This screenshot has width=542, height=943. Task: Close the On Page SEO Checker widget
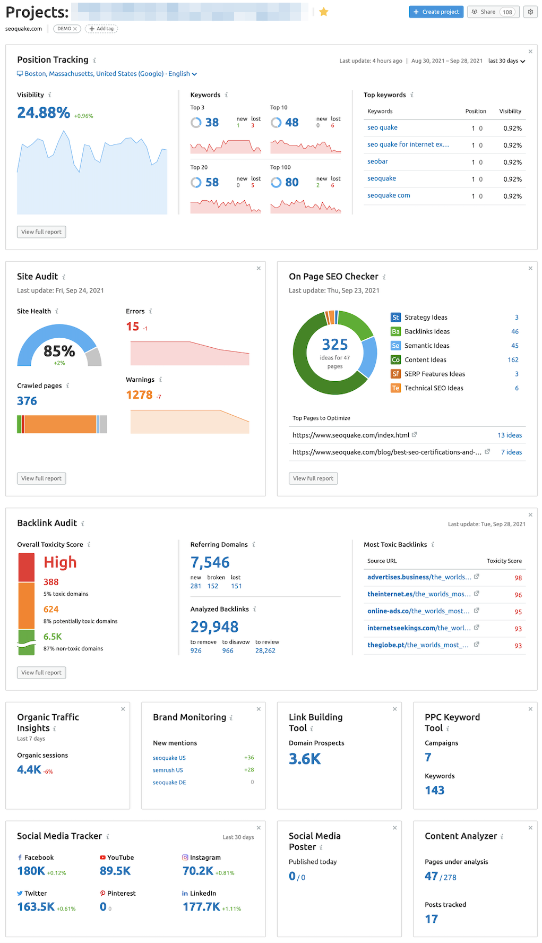530,268
